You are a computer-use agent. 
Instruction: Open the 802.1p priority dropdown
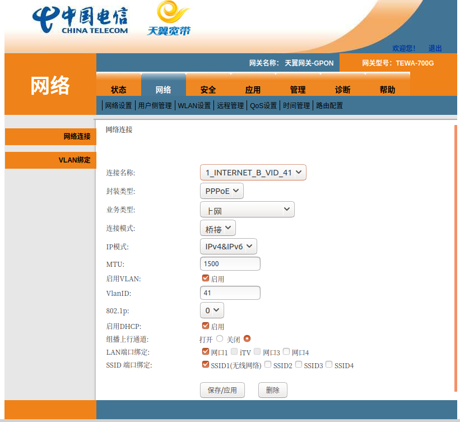click(x=212, y=310)
